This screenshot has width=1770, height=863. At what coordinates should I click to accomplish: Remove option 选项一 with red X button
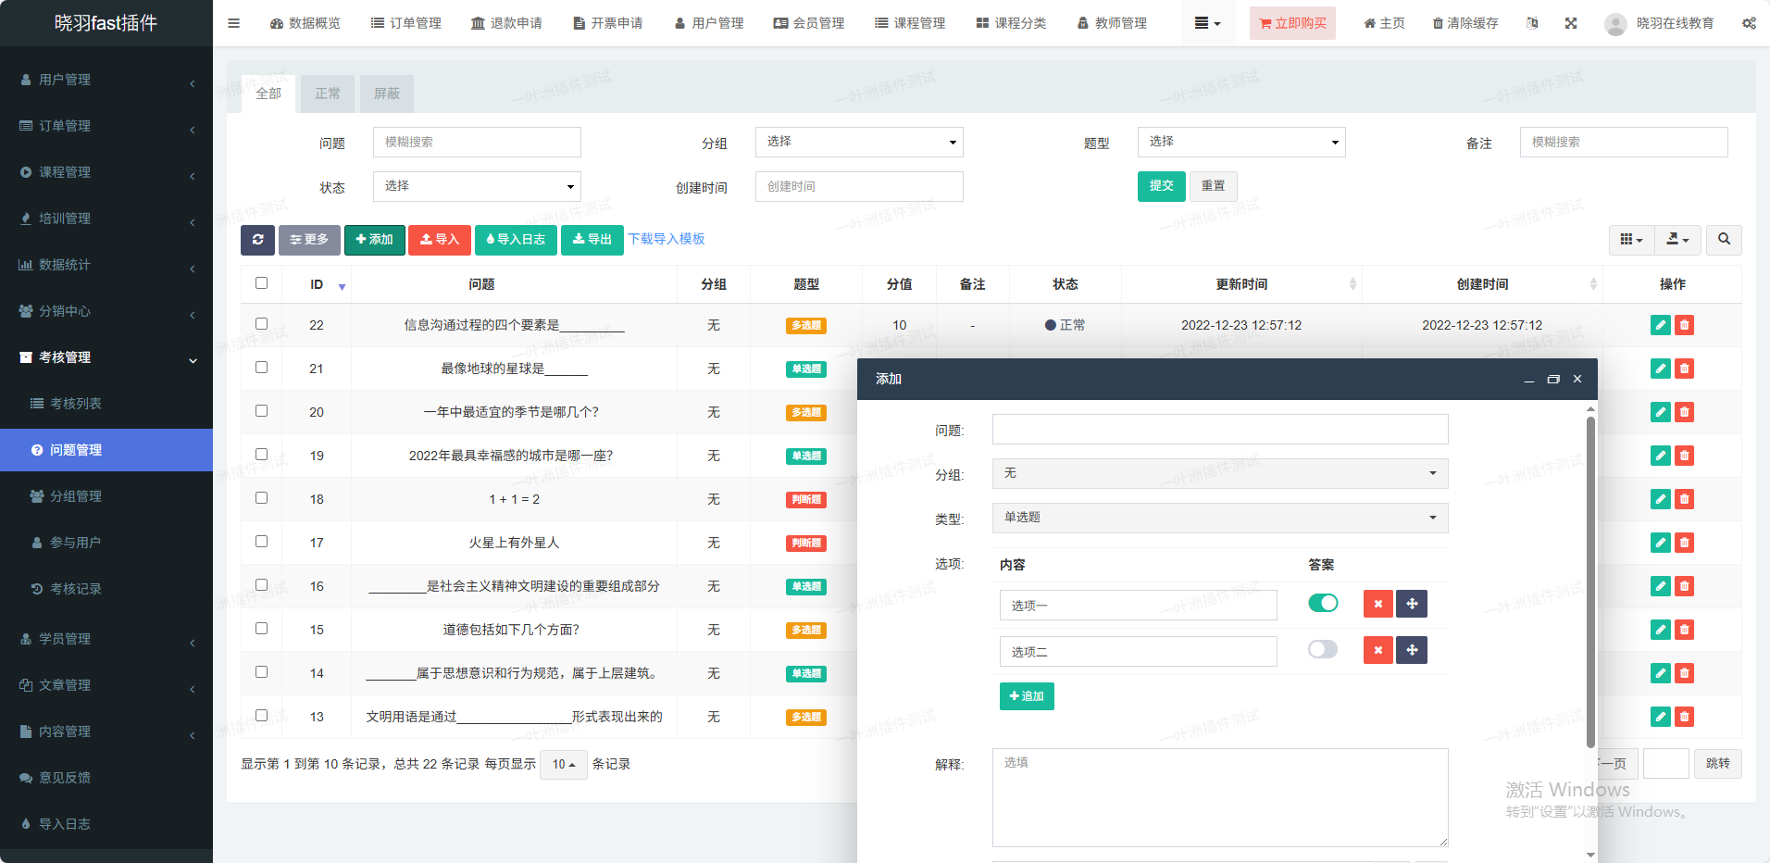coord(1377,604)
